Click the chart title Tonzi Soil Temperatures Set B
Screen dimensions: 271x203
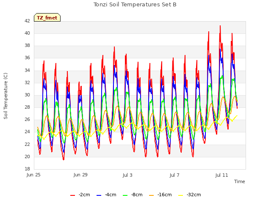(x=135, y=5)
